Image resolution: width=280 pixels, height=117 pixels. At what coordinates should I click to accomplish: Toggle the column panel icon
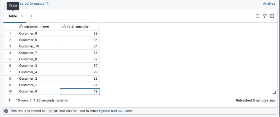tap(272, 16)
